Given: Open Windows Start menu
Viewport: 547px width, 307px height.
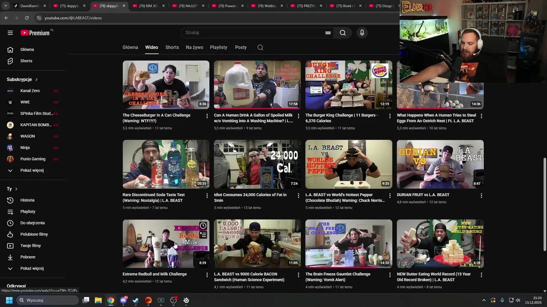Looking at the screenshot, I should 9,300.
